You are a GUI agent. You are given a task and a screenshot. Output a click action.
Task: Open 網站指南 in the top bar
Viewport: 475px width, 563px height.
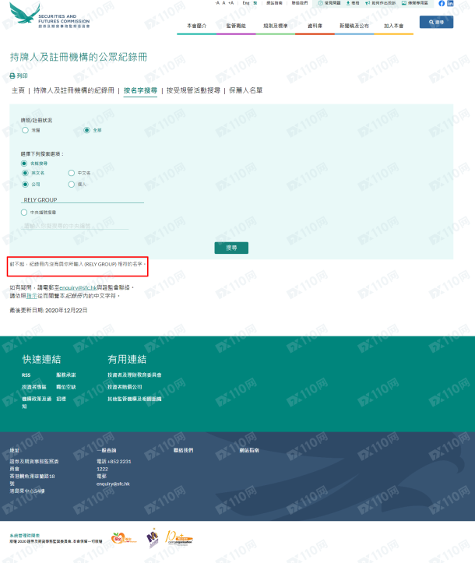tap(274, 3)
